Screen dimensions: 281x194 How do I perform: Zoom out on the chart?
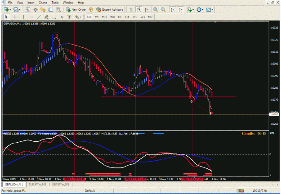pyautogui.click(x=163, y=10)
